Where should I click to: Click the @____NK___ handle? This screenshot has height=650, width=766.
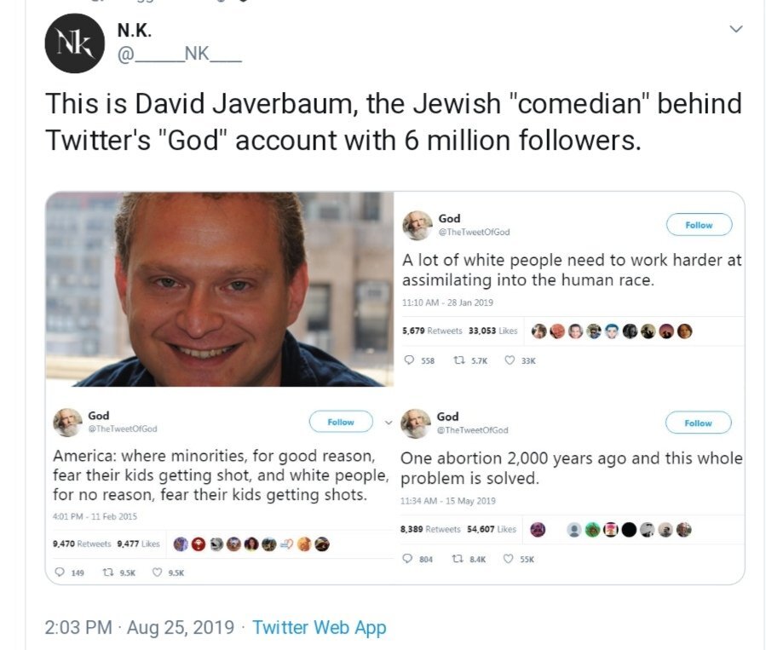(179, 59)
